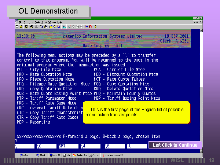Click the Print toolbar icon
Viewport: 220px width, 165px height.
[32, 26]
